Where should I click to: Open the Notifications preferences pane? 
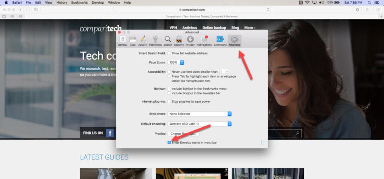click(x=204, y=41)
